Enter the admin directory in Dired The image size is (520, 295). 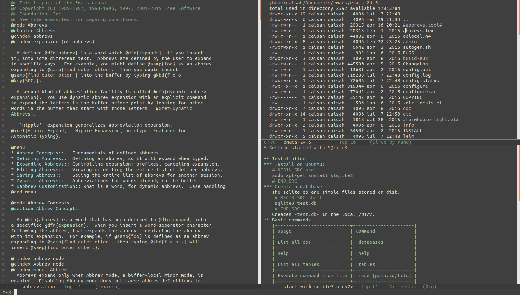410,42
